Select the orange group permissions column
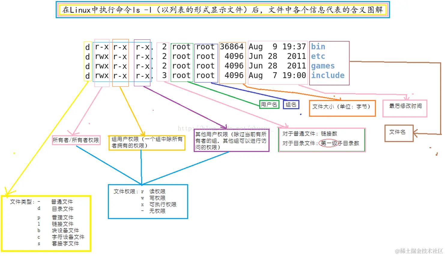The width and height of the screenshot is (445, 256). [120, 61]
